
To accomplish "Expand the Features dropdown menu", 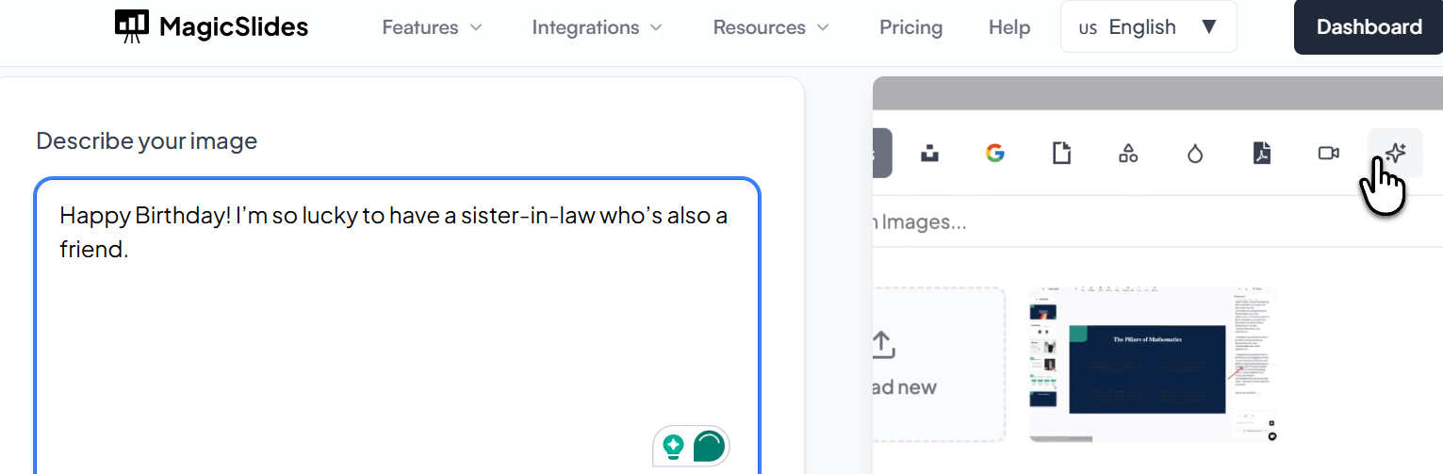I will point(432,27).
